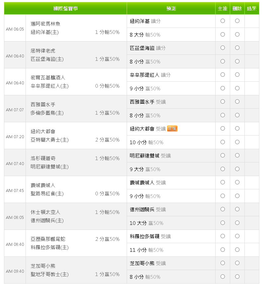The image size is (262, 287).
Task: Click the orange 主推 badge beside 紐約大都會
Action: pos(172,129)
